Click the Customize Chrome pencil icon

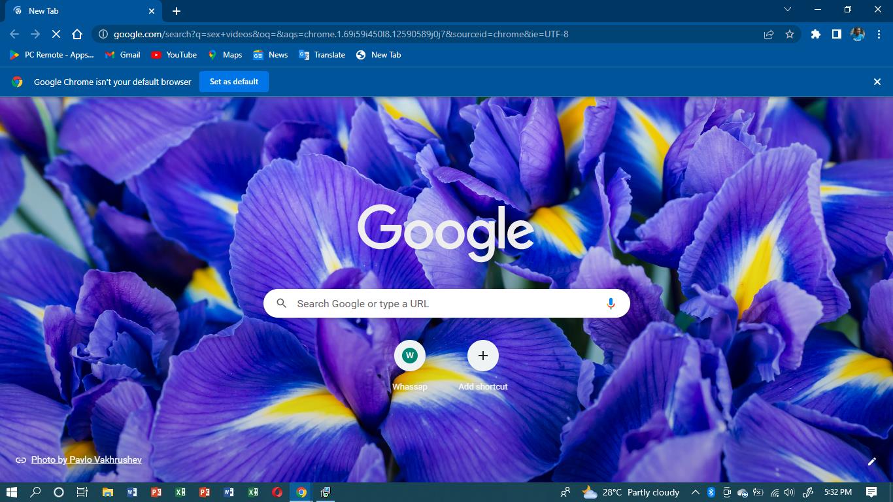coord(871,461)
